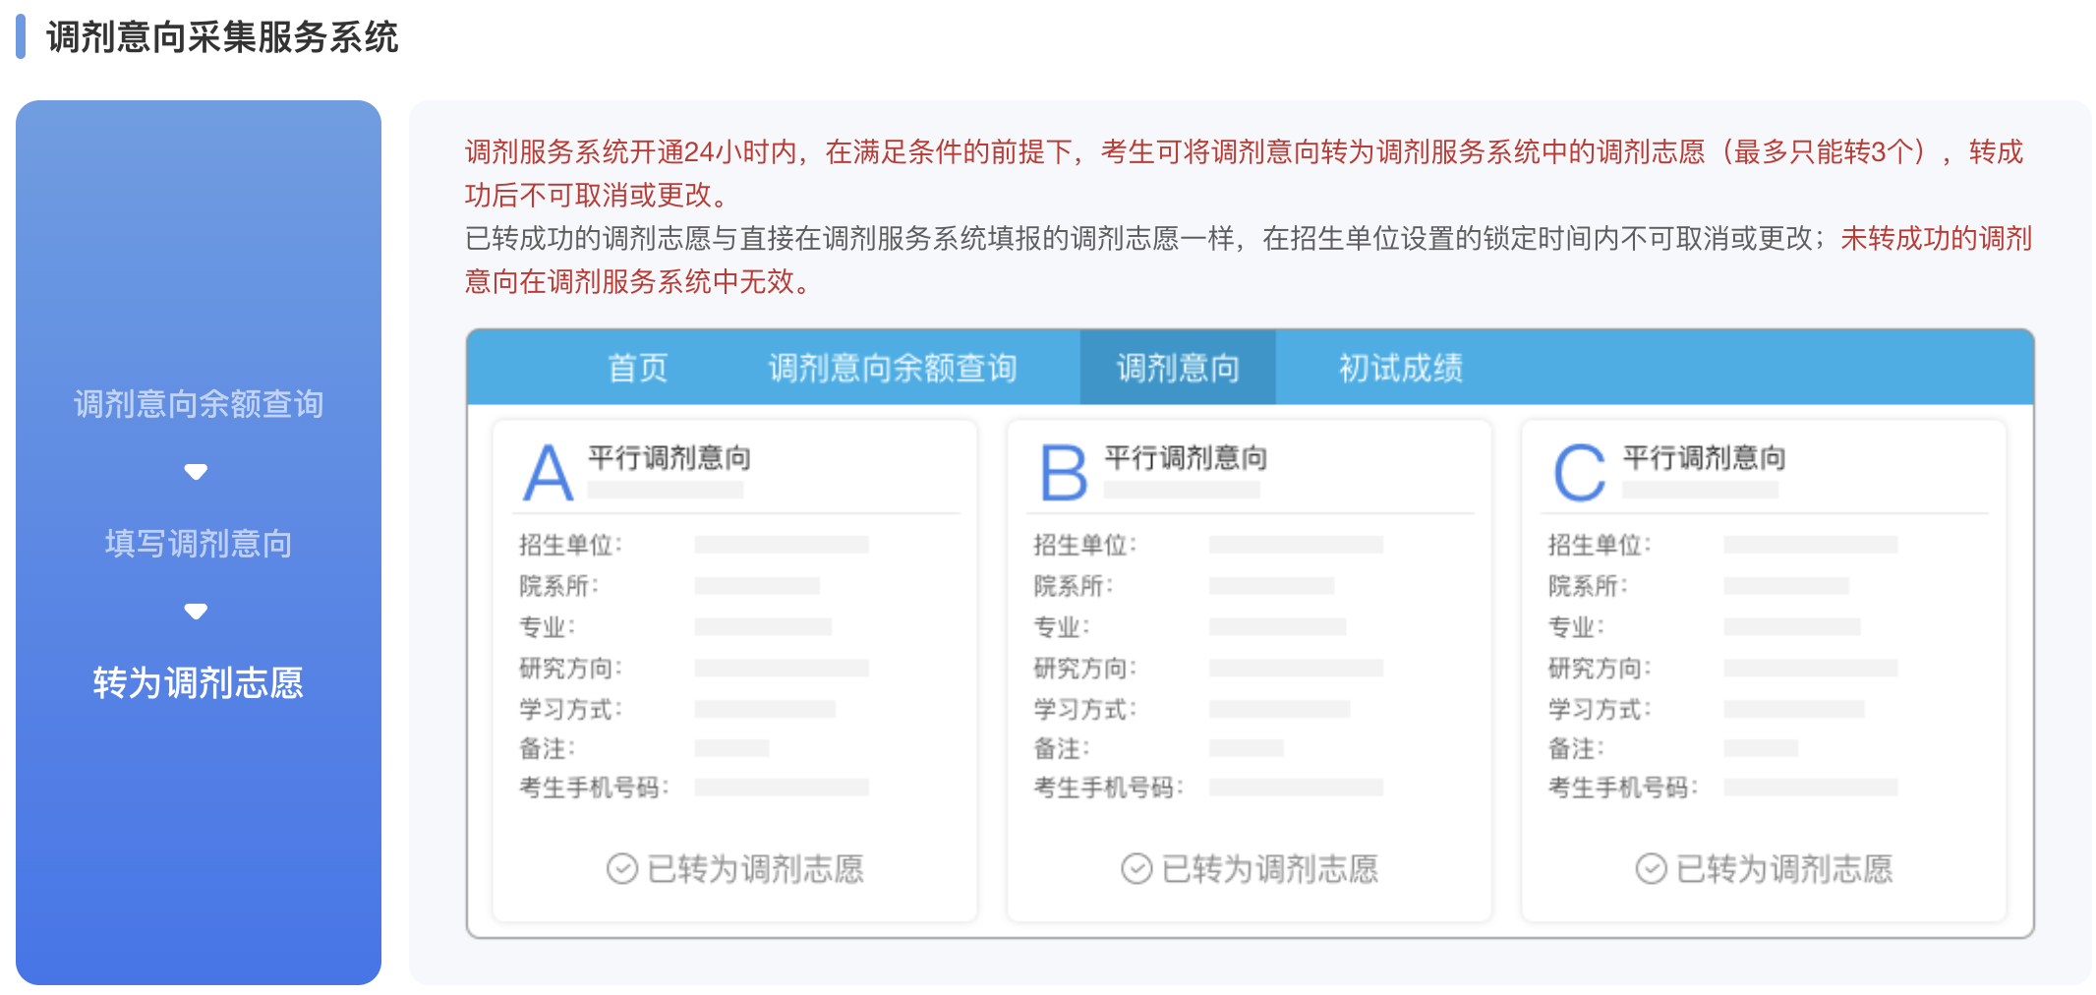Open the 首页 tab

637,368
